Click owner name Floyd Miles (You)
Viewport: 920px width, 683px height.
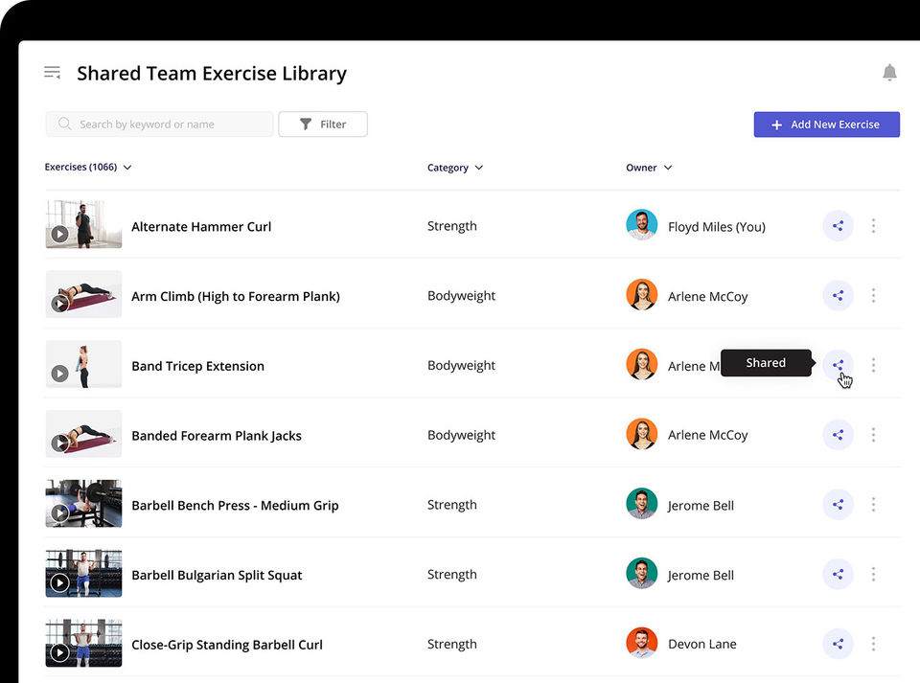tap(717, 227)
